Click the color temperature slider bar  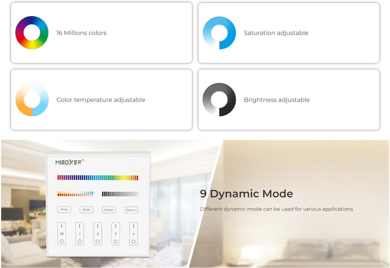(75, 194)
